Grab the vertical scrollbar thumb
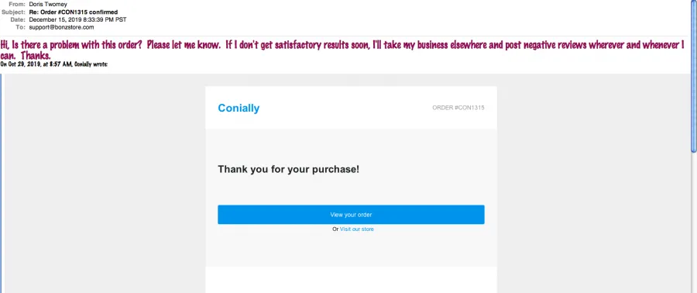This screenshot has width=697, height=293. pos(694,76)
